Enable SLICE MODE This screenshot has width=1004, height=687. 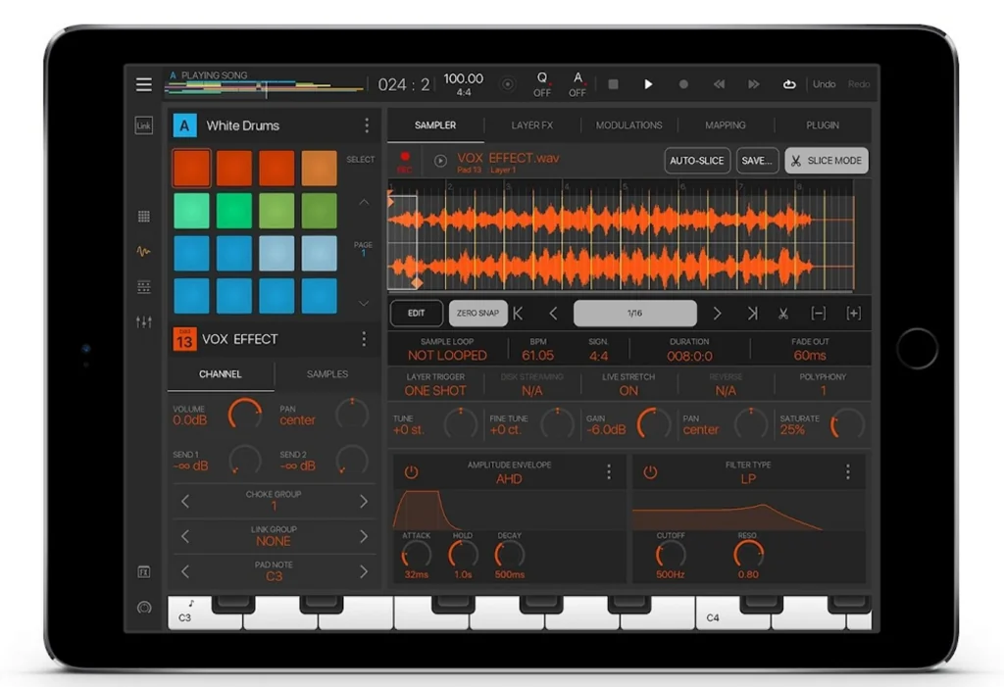click(826, 161)
